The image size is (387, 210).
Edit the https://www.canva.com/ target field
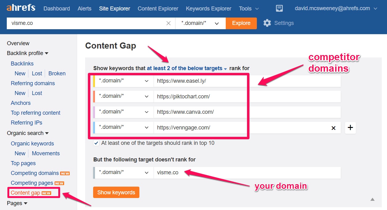point(247,112)
